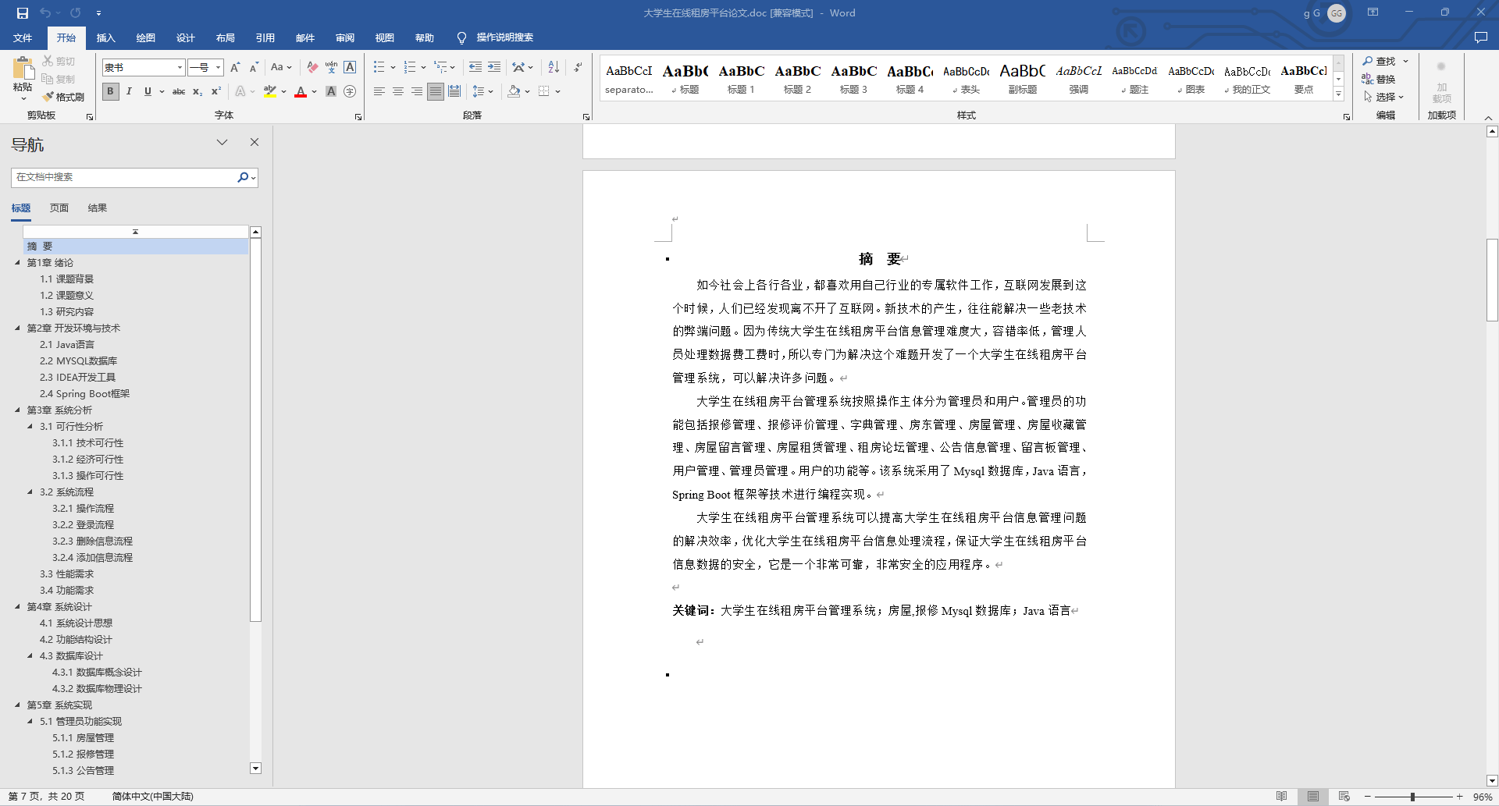Apply the 副标题 style
This screenshot has height=806, width=1499.
[x=1022, y=78]
